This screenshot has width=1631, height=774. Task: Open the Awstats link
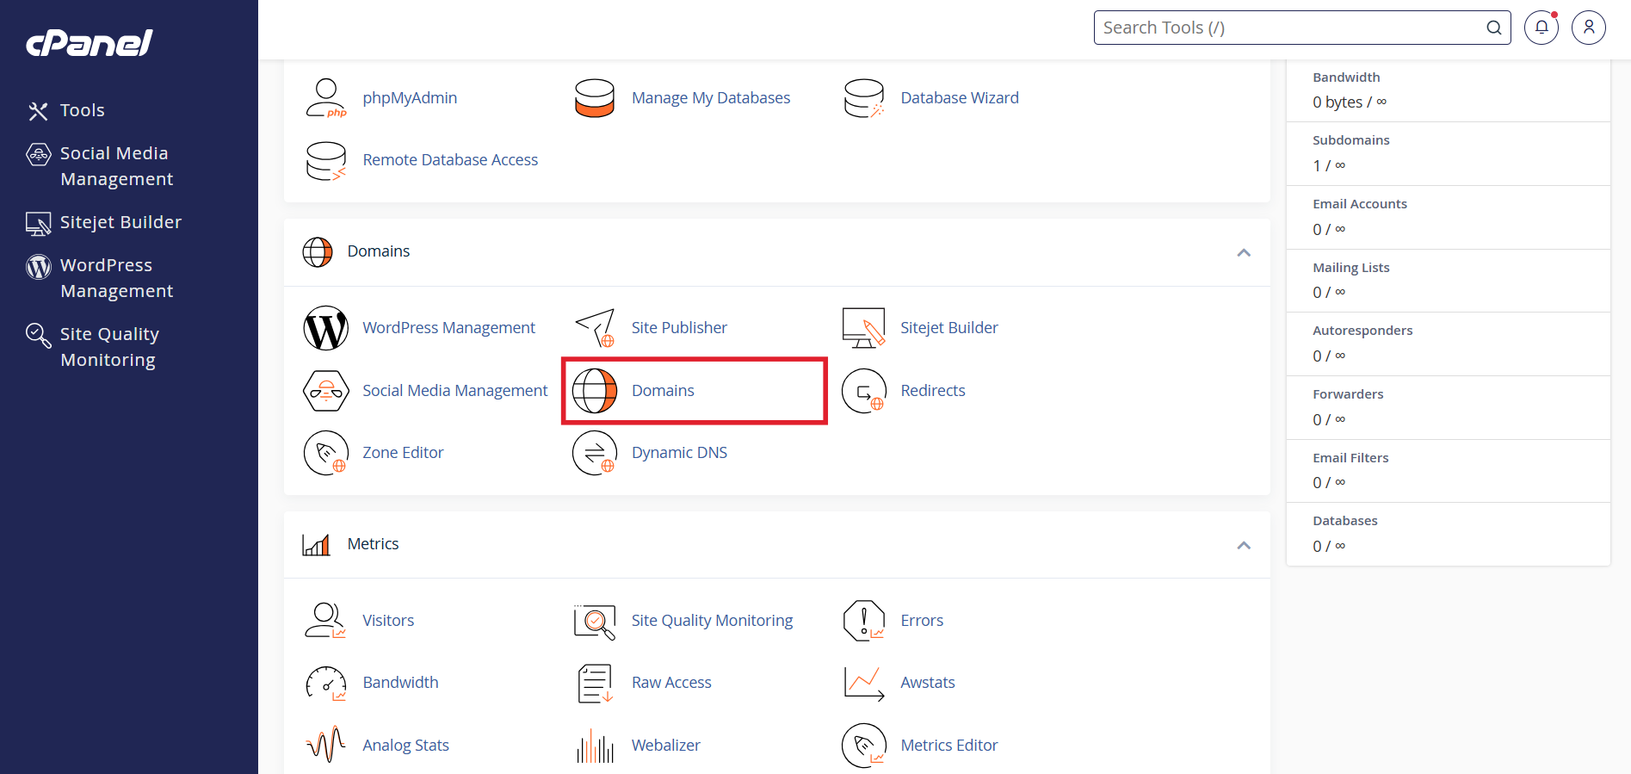[928, 683]
